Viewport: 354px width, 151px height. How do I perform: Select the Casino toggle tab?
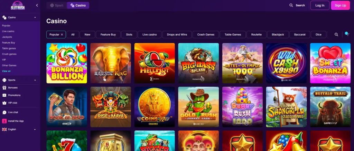click(x=78, y=6)
